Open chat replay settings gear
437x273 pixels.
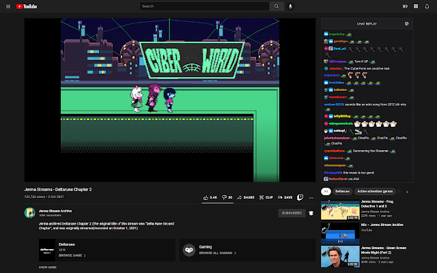click(x=407, y=24)
